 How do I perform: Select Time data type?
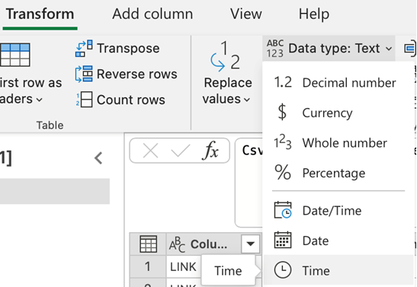[338, 270]
